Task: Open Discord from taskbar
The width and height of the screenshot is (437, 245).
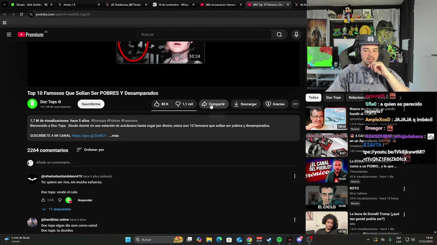Action: (299, 240)
